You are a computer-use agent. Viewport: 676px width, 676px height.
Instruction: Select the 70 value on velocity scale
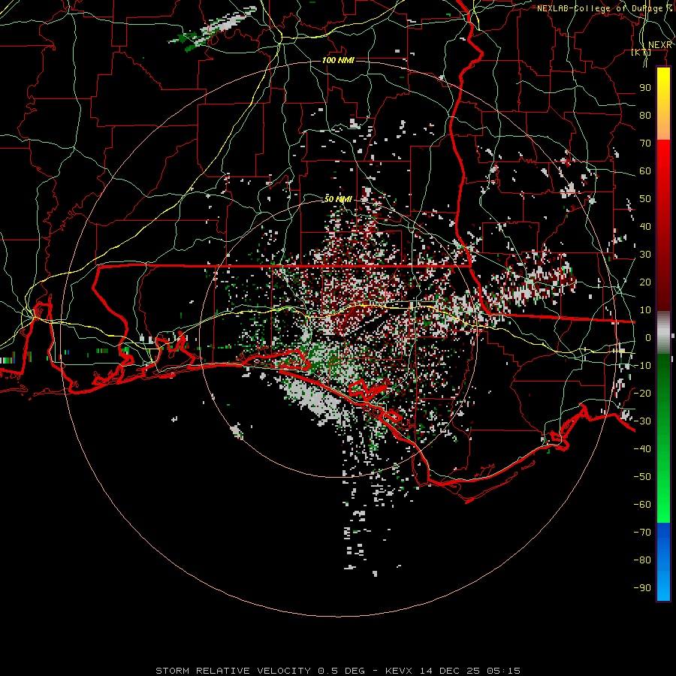(645, 143)
